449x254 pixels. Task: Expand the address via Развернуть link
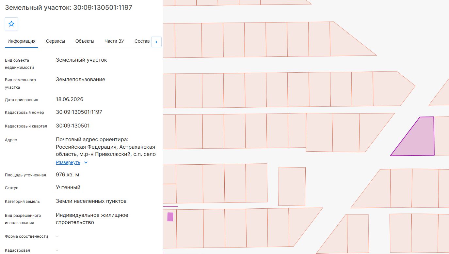tap(68, 162)
